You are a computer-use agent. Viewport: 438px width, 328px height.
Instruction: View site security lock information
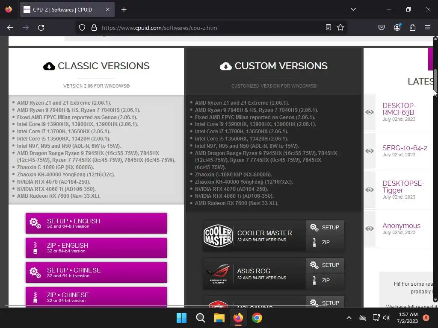coord(94,28)
